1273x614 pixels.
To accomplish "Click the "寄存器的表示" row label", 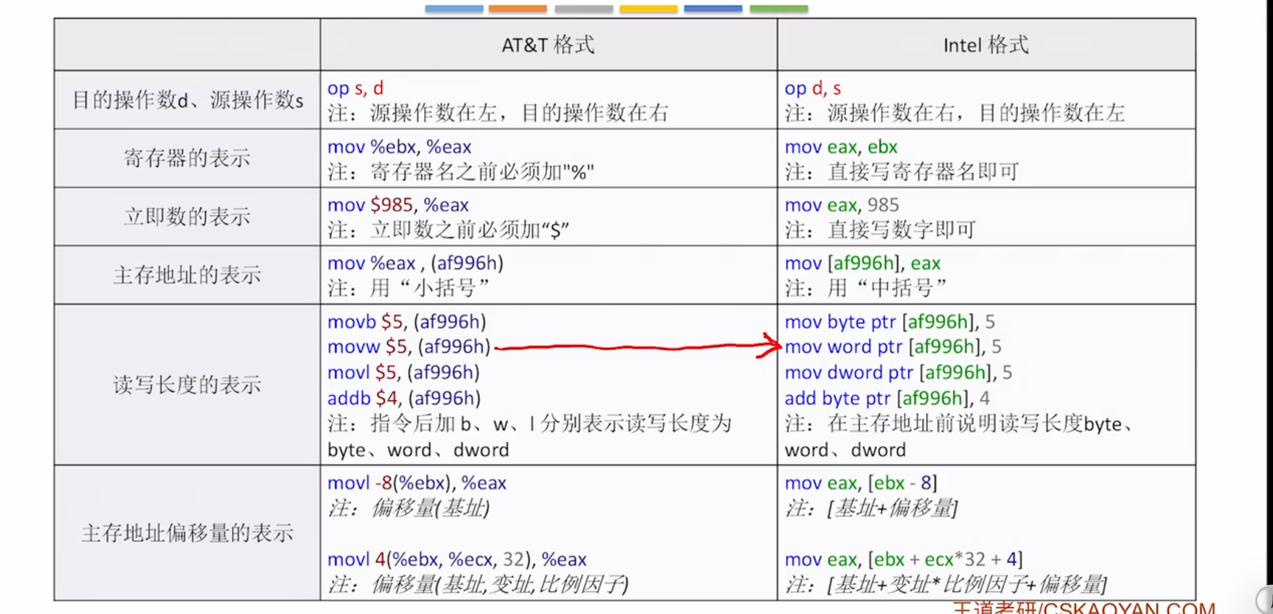I will pyautogui.click(x=187, y=158).
